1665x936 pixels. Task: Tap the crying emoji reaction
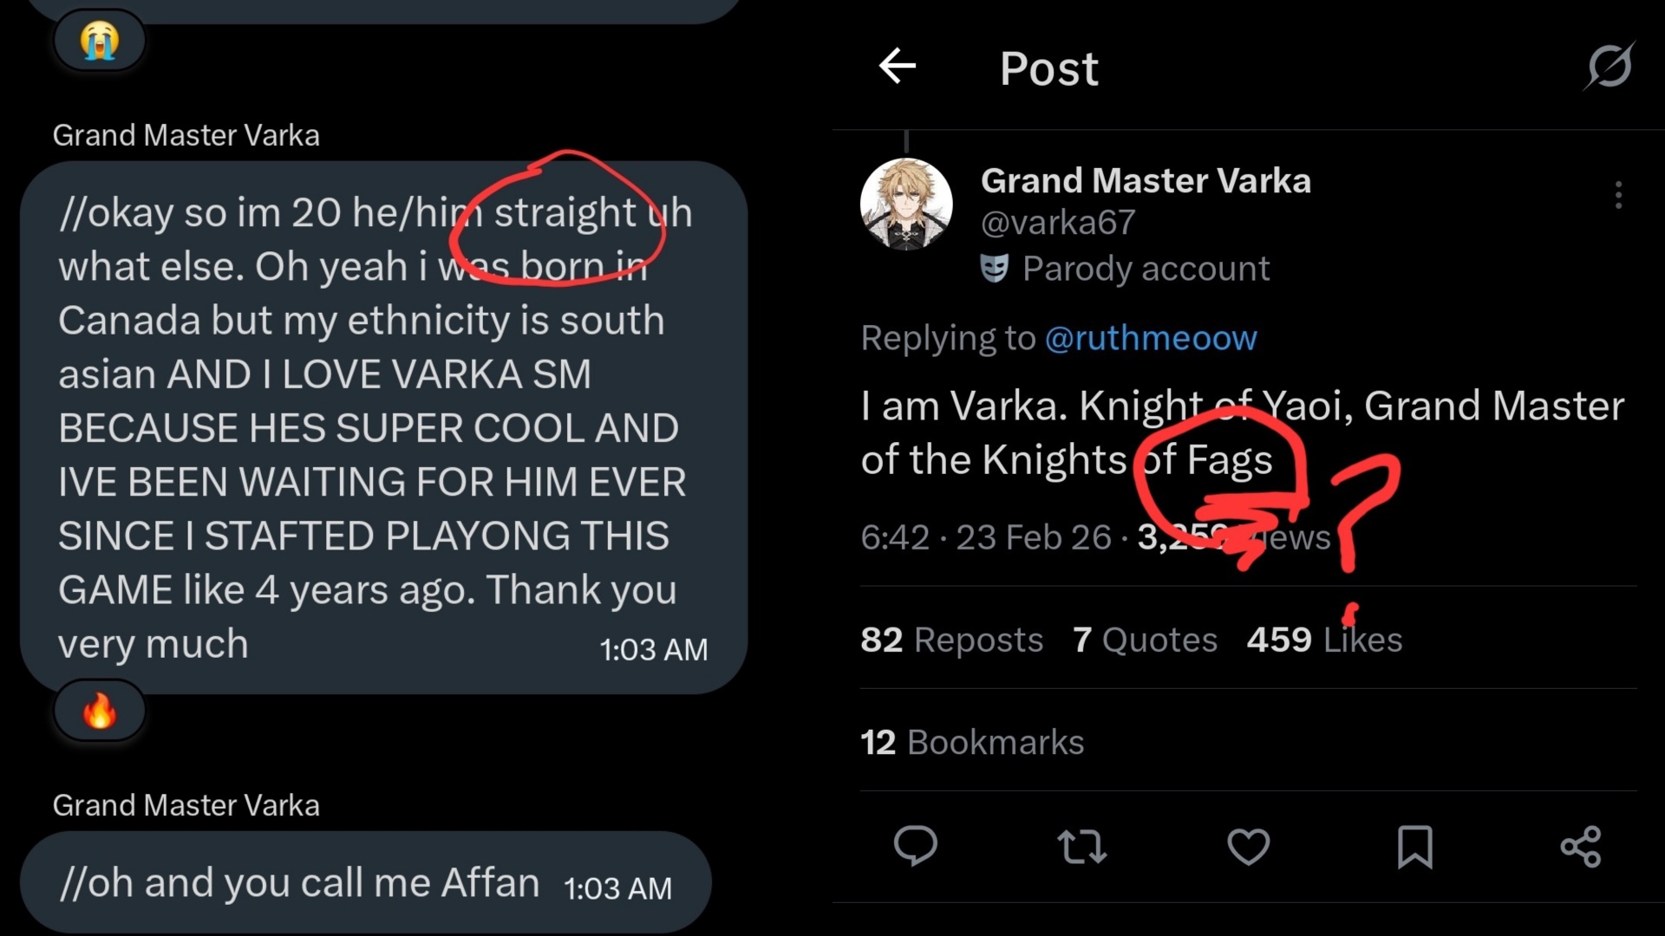coord(100,41)
